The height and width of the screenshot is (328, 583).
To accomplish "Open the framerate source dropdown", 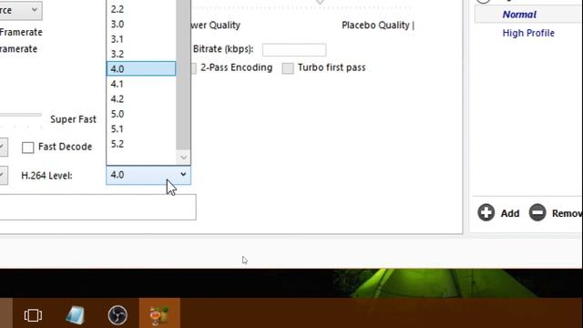I will coord(20,10).
